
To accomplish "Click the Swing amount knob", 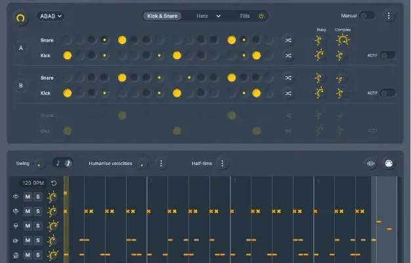I will [41, 163].
